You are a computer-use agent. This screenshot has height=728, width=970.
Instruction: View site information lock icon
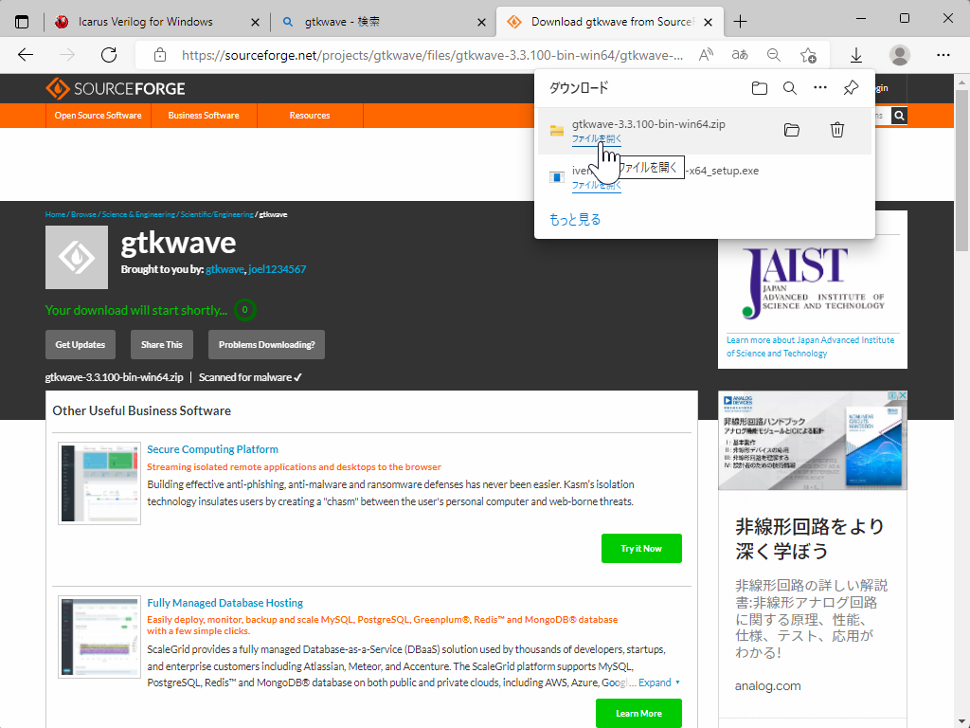click(x=159, y=55)
